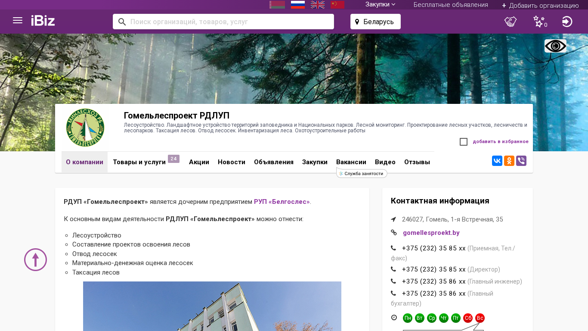Open the hamburger menu
Screen dimensions: 588x331
[x=18, y=21]
